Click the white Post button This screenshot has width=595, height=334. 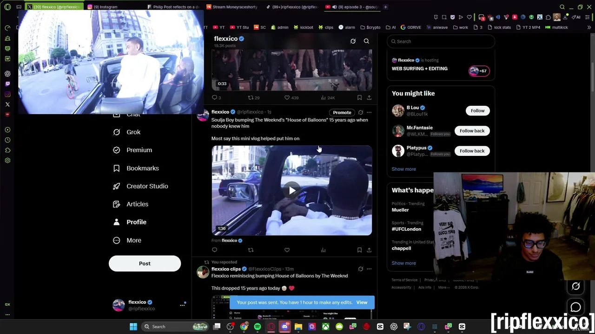pyautogui.click(x=145, y=263)
